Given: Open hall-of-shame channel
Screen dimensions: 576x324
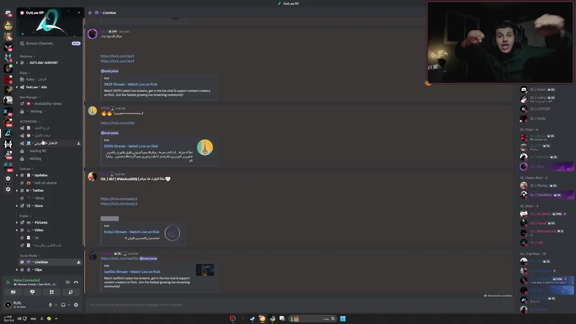Looking at the screenshot, I should point(49,183).
